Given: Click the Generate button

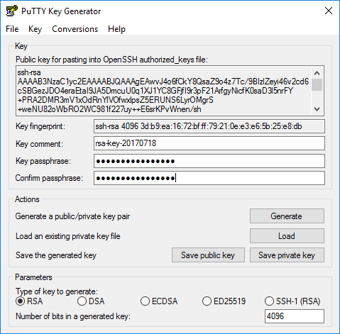Looking at the screenshot, I should point(287,216).
